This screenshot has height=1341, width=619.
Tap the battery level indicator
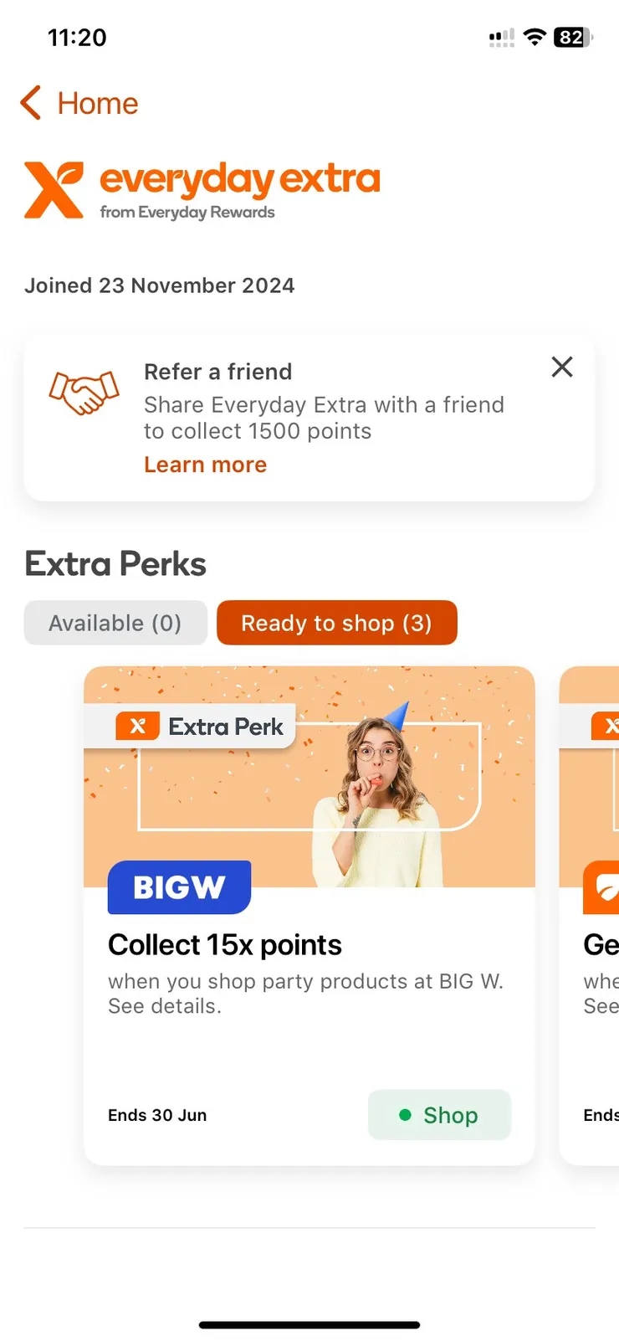tap(574, 37)
